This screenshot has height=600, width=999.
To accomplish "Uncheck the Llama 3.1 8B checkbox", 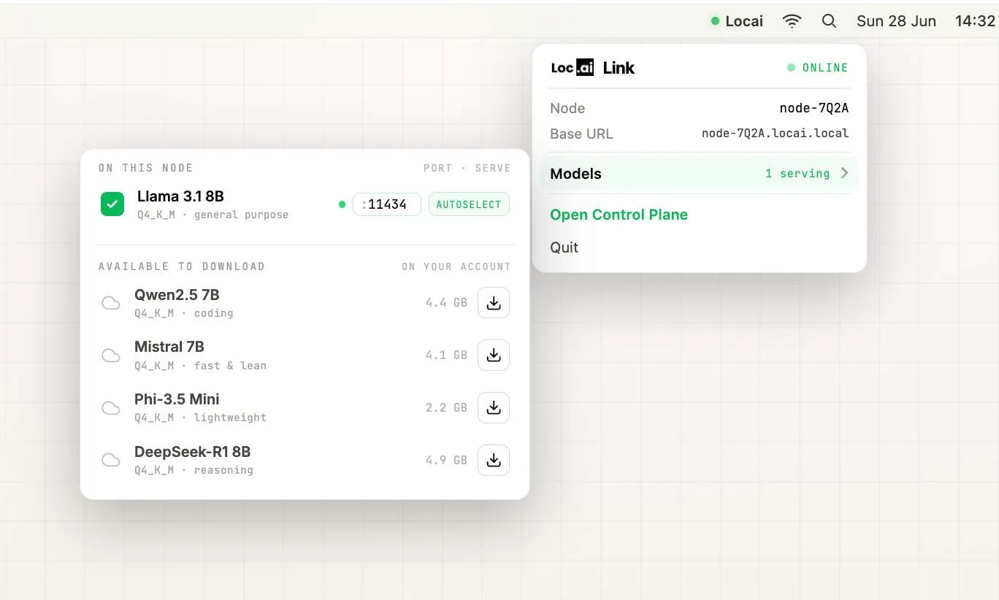I will 112,204.
